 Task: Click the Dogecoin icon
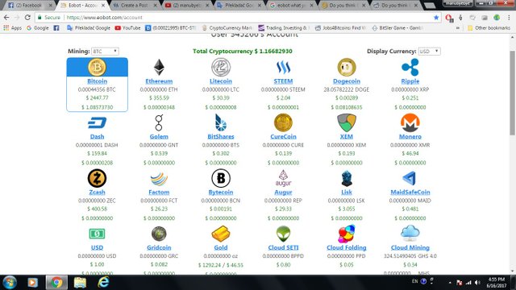pos(347,67)
